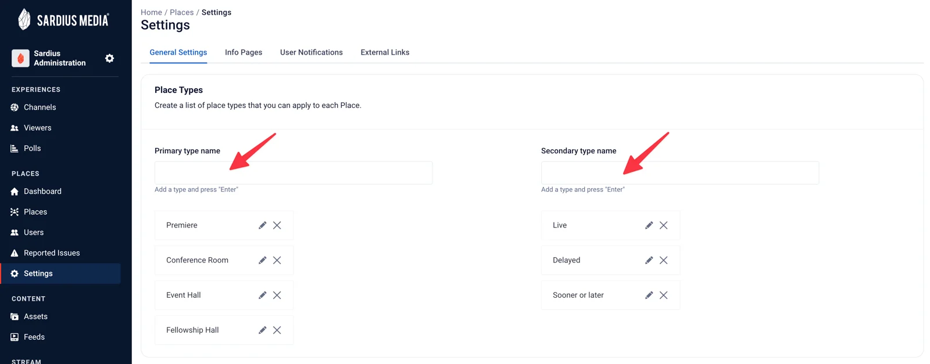Go to Places in breadcrumb

[x=182, y=12]
